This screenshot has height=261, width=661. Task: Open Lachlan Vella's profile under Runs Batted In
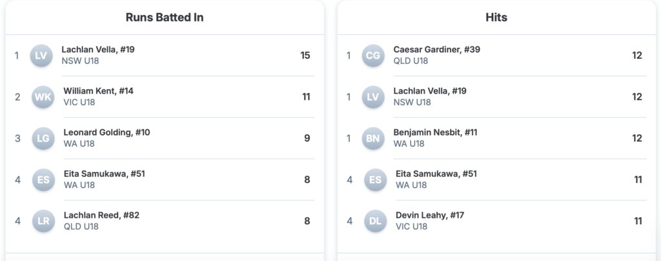point(98,50)
